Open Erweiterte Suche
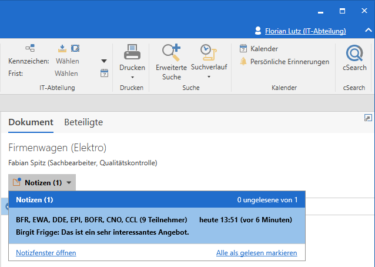The width and height of the screenshot is (375, 267). tap(171, 53)
